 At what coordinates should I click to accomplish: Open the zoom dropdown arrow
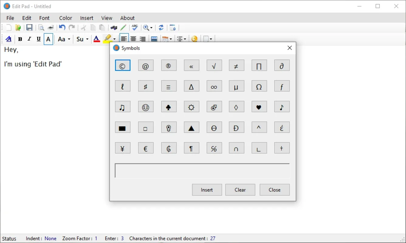(x=151, y=28)
